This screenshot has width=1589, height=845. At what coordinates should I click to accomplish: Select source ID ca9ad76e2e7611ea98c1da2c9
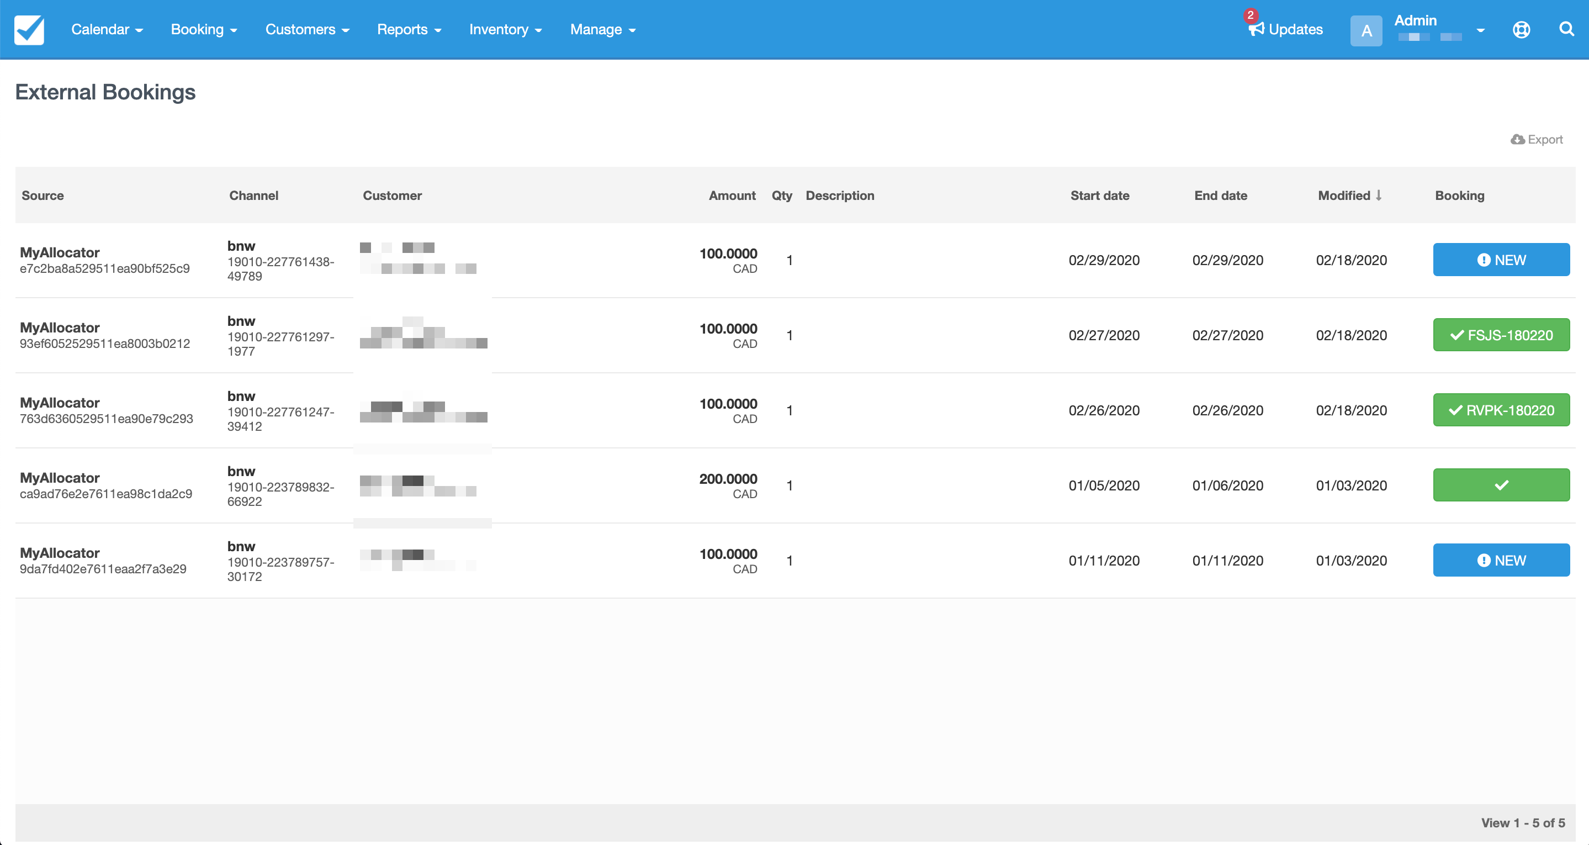pyautogui.click(x=106, y=494)
